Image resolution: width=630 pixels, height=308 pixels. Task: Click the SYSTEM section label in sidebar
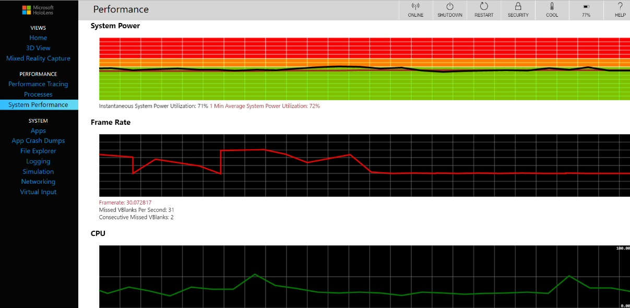38,121
